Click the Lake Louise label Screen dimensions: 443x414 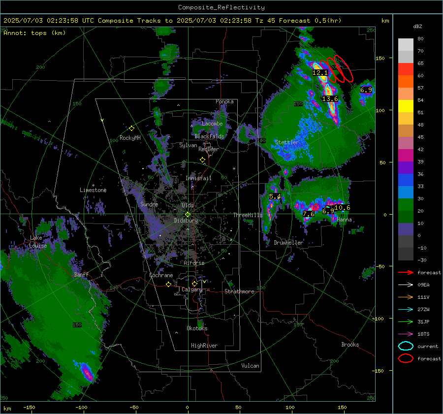click(38, 242)
